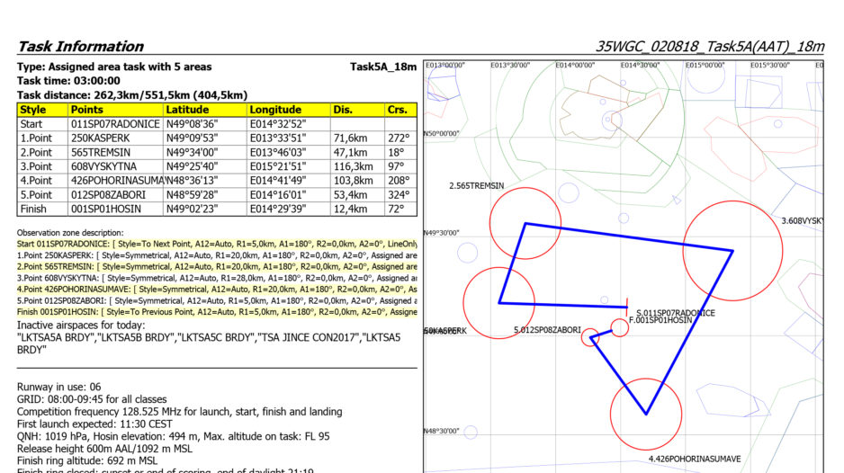This screenshot has width=844, height=473.
Task: Click the Longitude column header
Action: coord(276,110)
